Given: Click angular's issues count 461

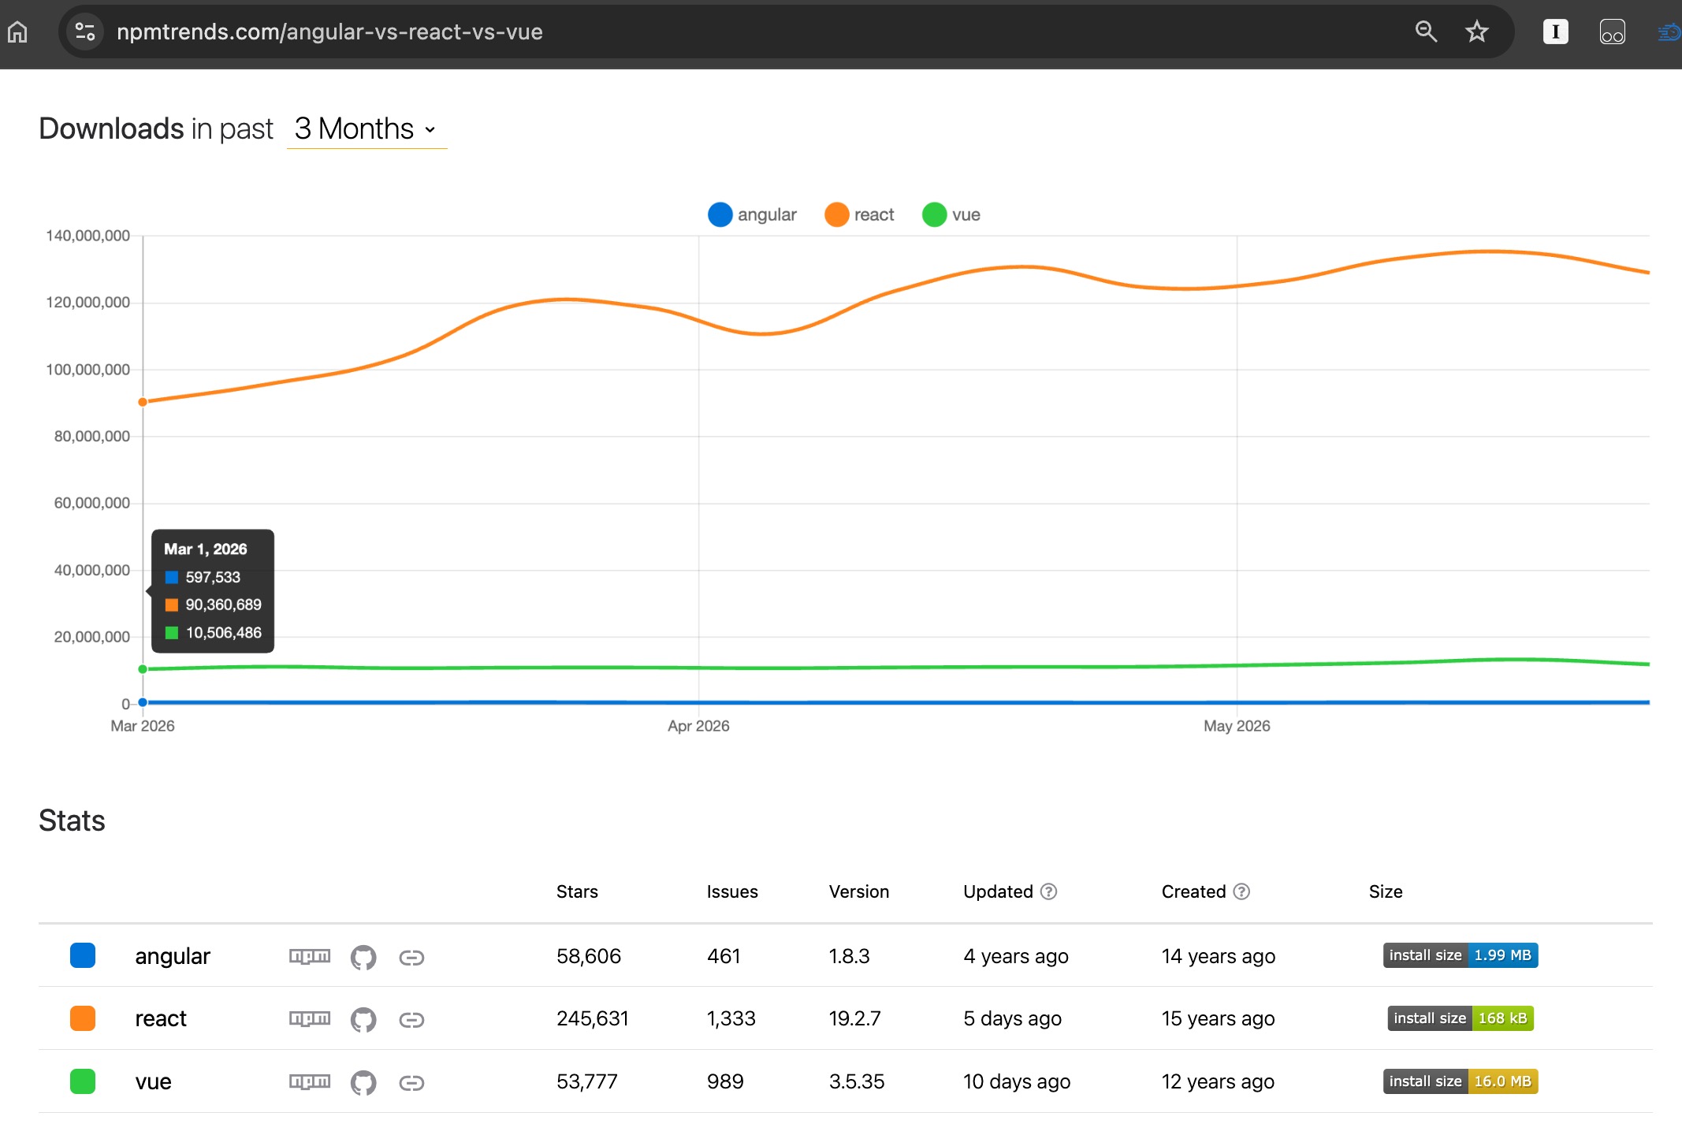Looking at the screenshot, I should [724, 956].
